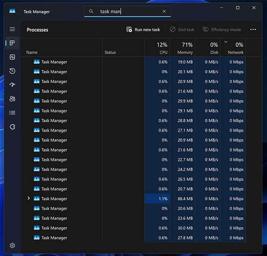Select Task Manager row with 22.7 MB memory
The height and width of the screenshot is (256, 267).
134,160
